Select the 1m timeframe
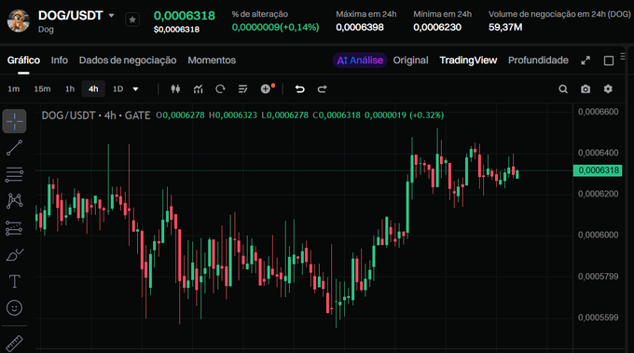 click(x=14, y=88)
